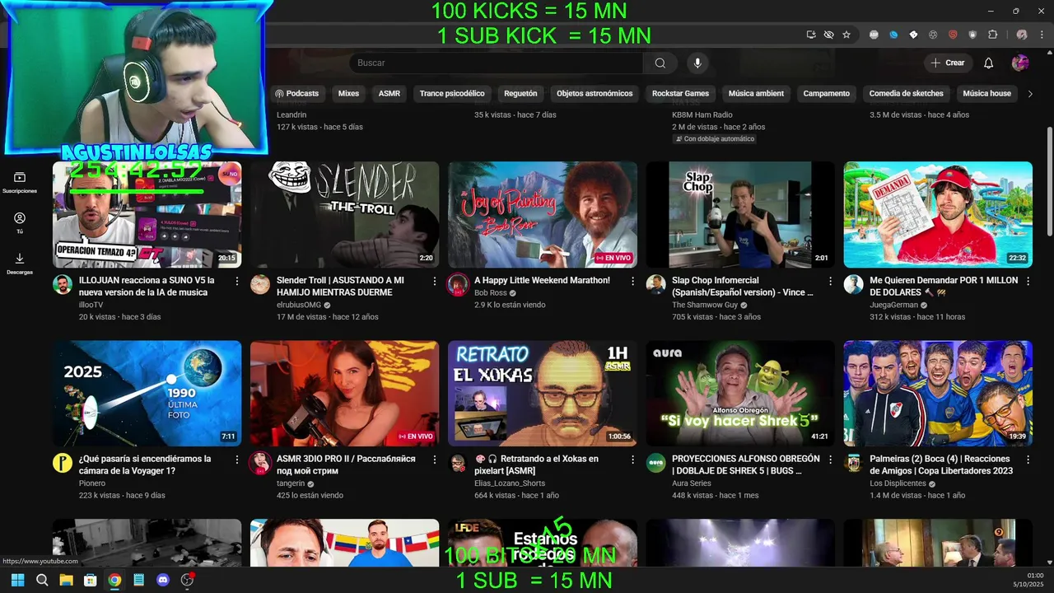Open options for Retratando a el Xokas video
The width and height of the screenshot is (1054, 593).
(x=632, y=460)
